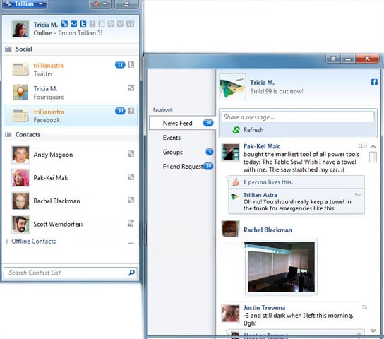Screen dimensions: 384x339
Task: Open Tricia M. Foursquare entry
Action: pos(70,93)
